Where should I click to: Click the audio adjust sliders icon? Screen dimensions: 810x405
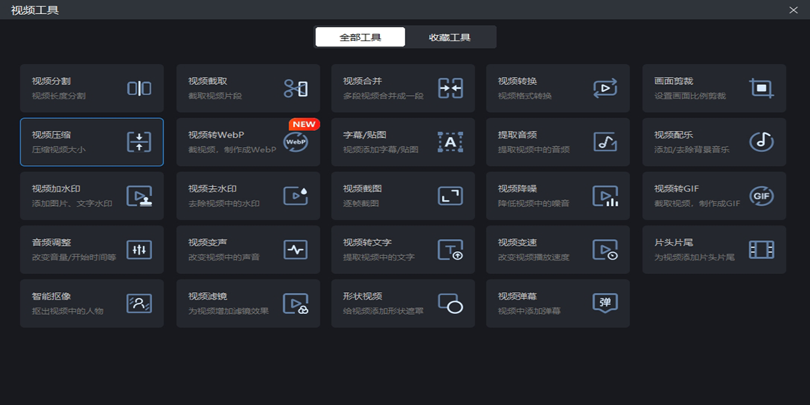(x=139, y=250)
